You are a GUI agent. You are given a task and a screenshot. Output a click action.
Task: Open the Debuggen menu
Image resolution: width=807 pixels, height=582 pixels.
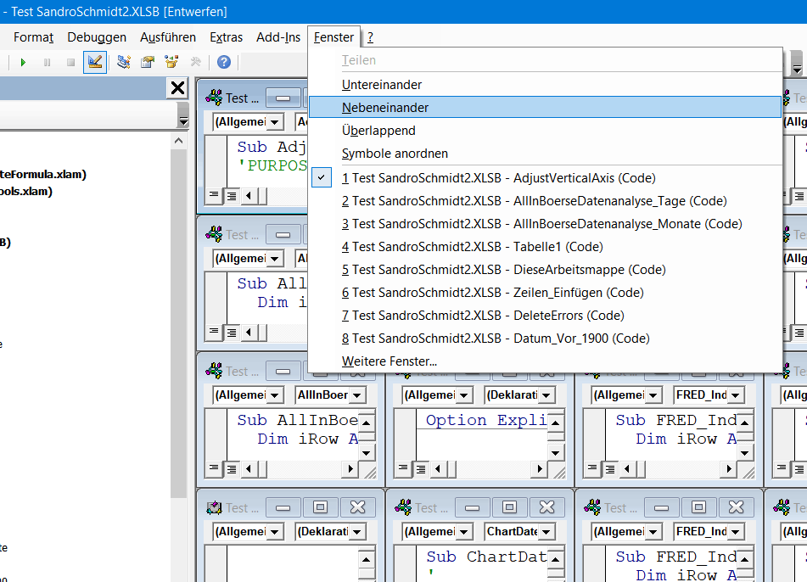[97, 37]
